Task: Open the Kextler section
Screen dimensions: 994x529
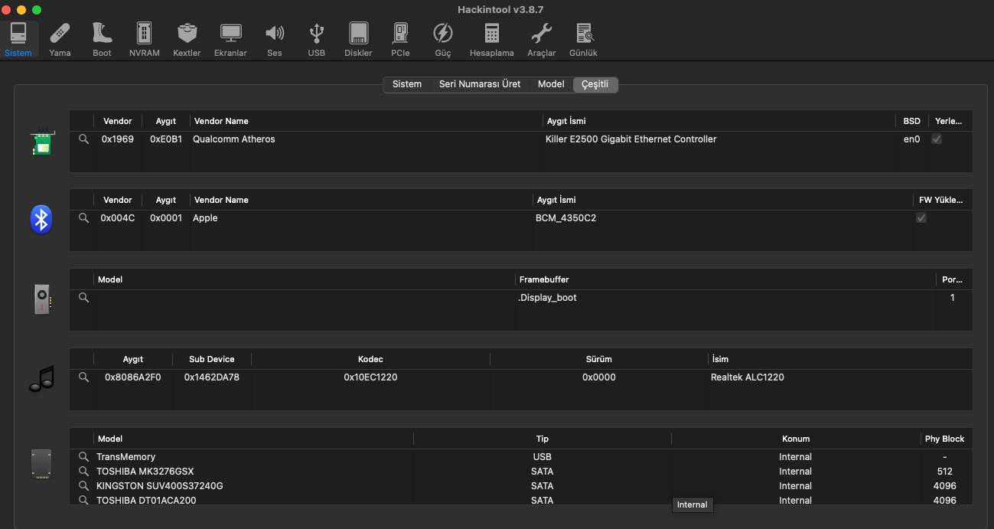Action: click(187, 39)
